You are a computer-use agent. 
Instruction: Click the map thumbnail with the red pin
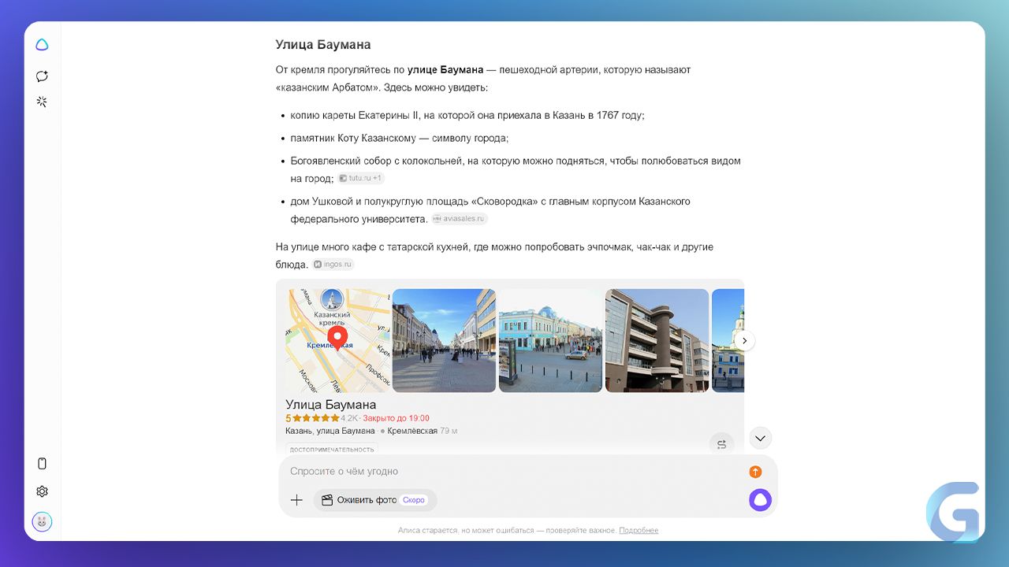pyautogui.click(x=337, y=340)
